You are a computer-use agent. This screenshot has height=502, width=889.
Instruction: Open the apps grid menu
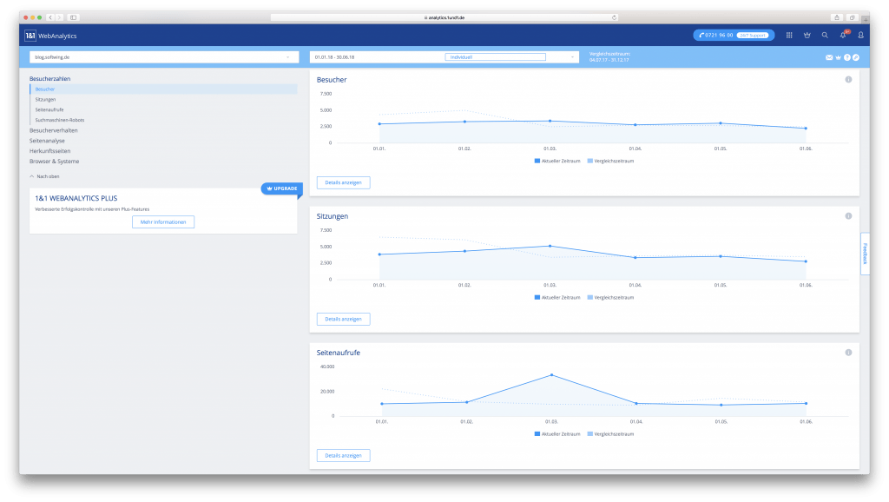789,36
